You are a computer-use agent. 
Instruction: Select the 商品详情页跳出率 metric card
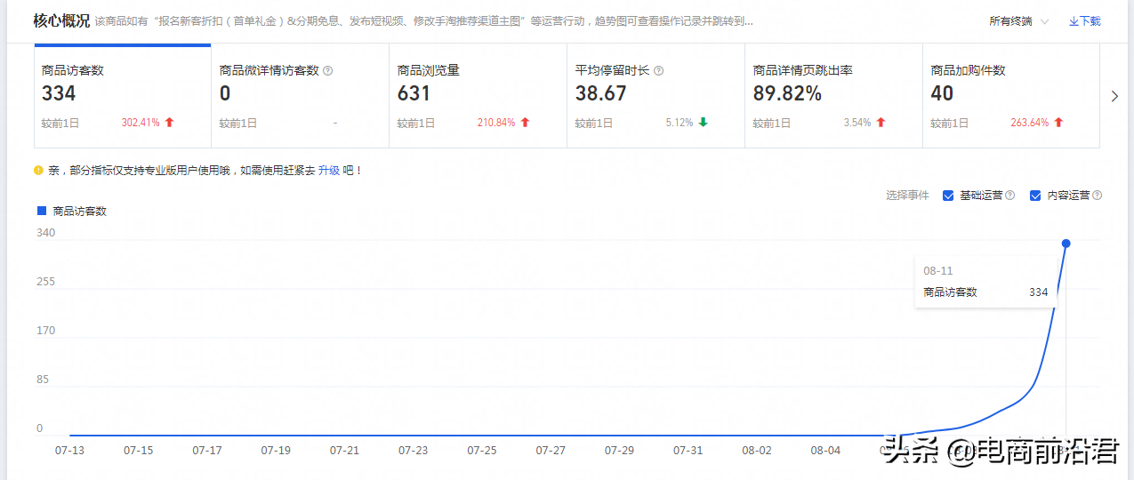[x=833, y=96]
